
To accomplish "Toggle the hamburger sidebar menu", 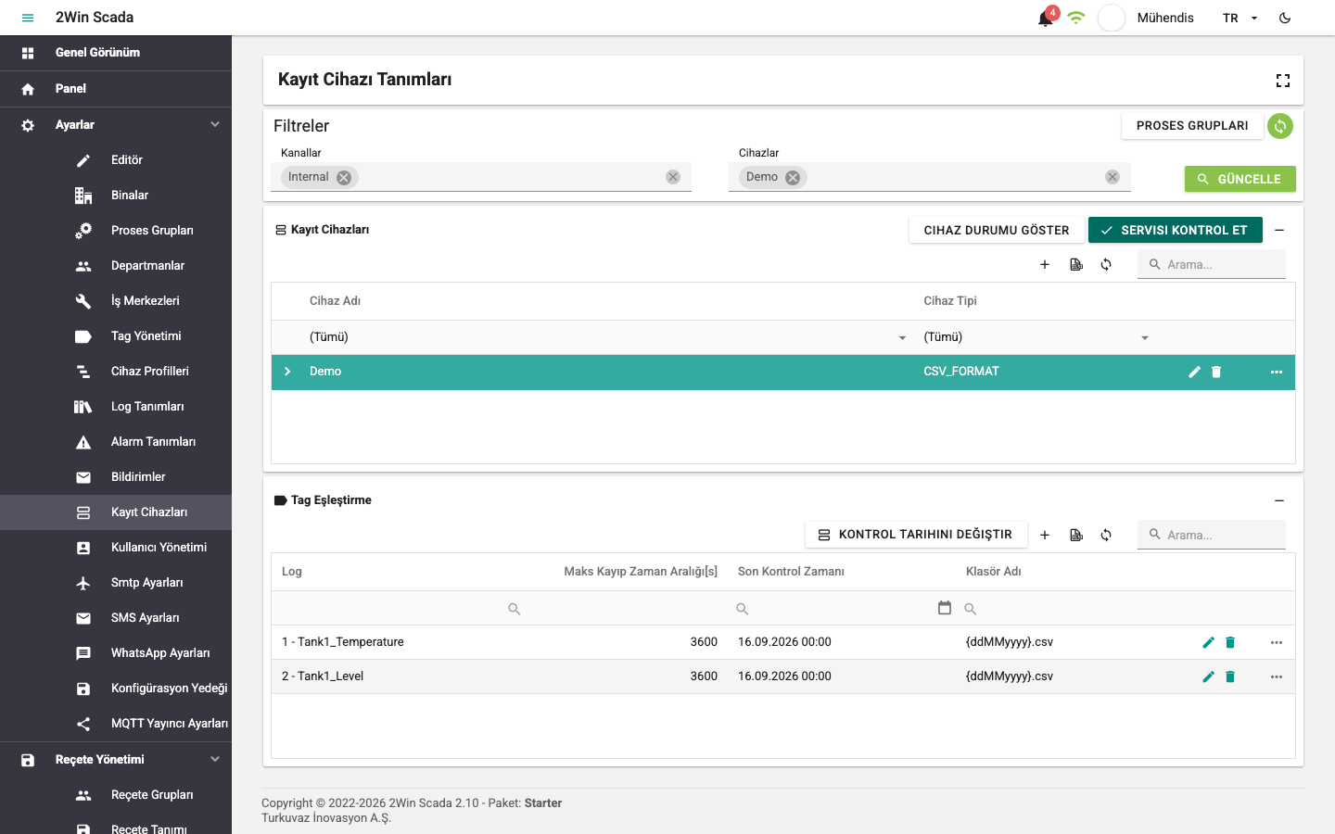I will (28, 18).
